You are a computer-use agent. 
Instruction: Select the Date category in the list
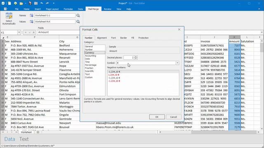coord(95,59)
